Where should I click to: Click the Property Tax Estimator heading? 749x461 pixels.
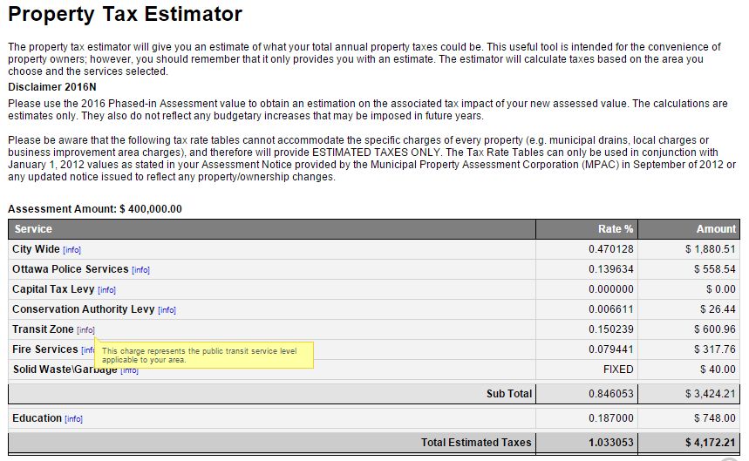click(x=125, y=15)
